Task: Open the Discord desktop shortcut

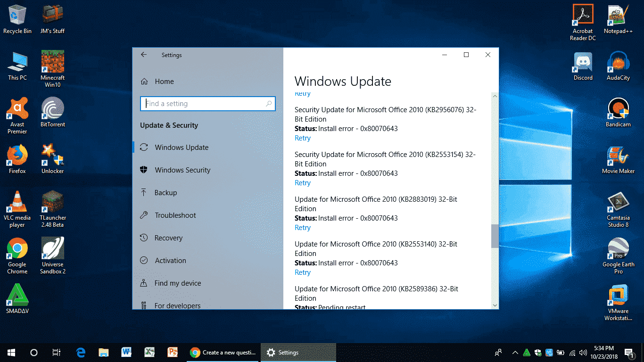Action: pos(583,66)
